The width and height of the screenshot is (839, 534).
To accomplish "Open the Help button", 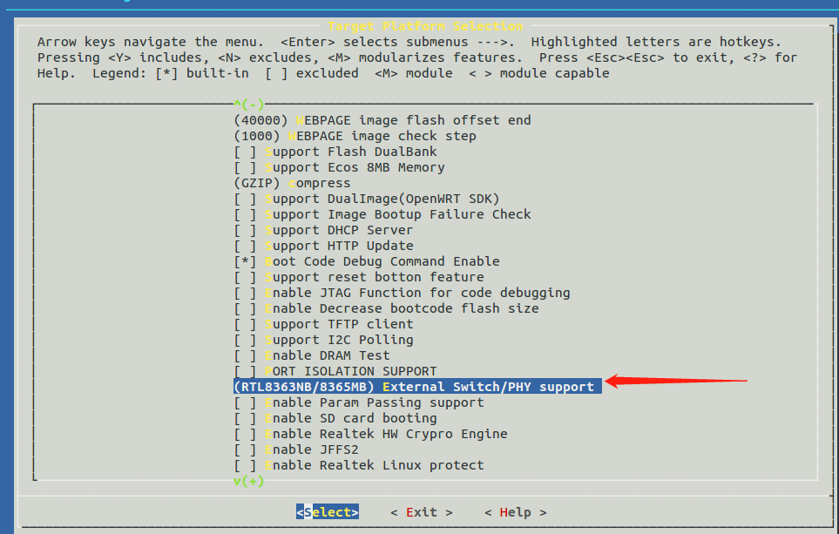I will [x=514, y=512].
